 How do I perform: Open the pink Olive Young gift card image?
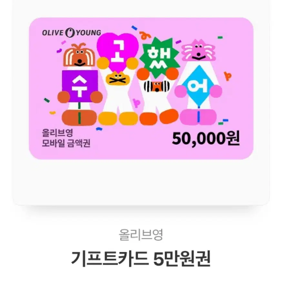point(141,88)
